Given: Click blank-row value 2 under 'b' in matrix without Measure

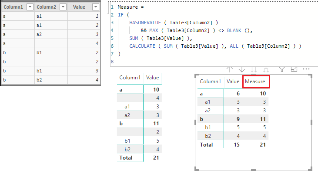Looking at the screenshot, I should [x=157, y=132].
